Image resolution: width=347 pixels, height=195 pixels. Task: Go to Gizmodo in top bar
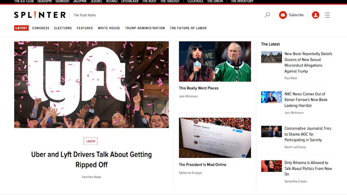[63, 1]
